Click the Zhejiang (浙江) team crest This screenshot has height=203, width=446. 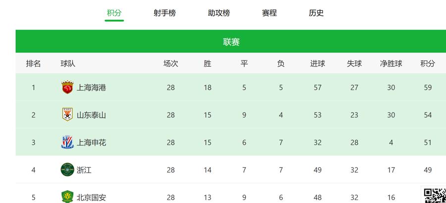pyautogui.click(x=67, y=170)
